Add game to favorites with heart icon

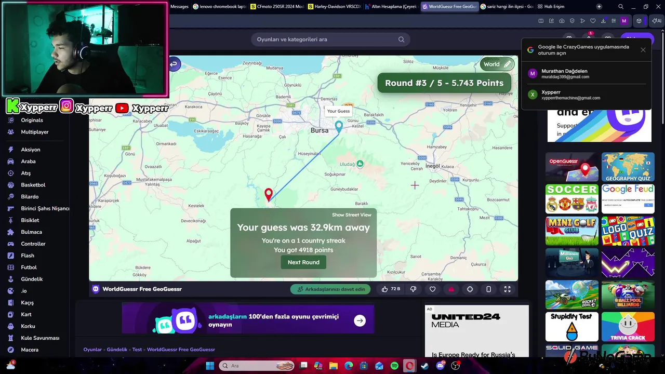[432, 289]
